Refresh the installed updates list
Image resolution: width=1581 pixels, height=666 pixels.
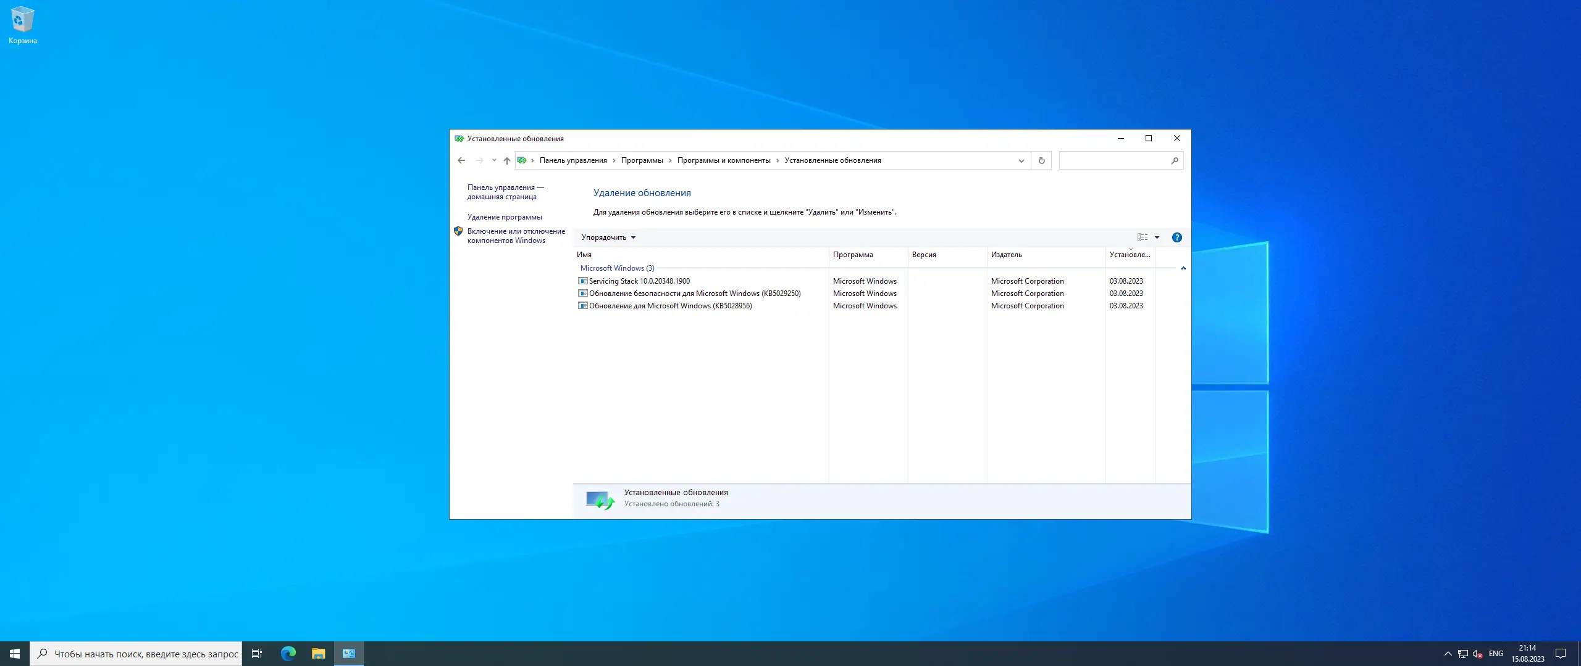click(x=1041, y=160)
